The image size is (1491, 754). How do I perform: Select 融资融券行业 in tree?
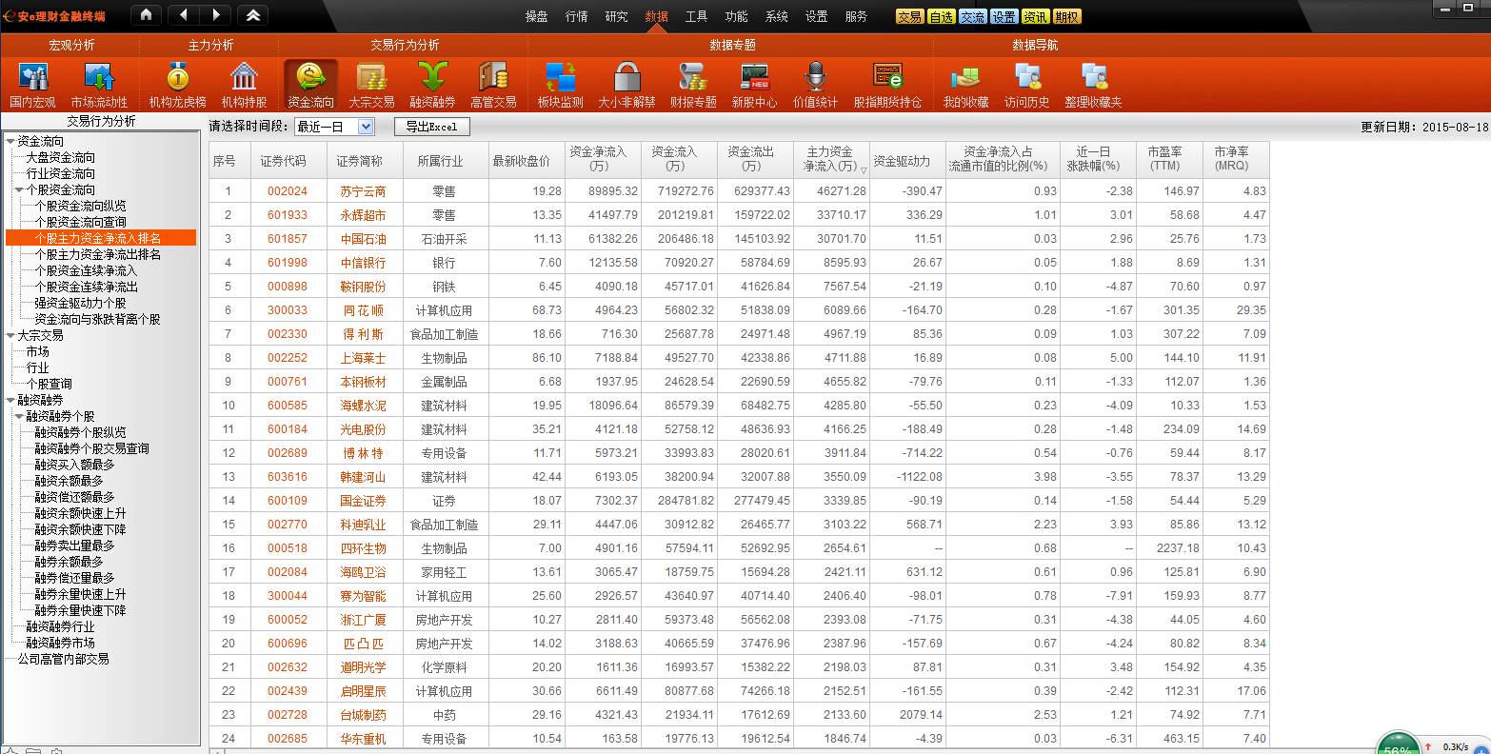point(61,626)
